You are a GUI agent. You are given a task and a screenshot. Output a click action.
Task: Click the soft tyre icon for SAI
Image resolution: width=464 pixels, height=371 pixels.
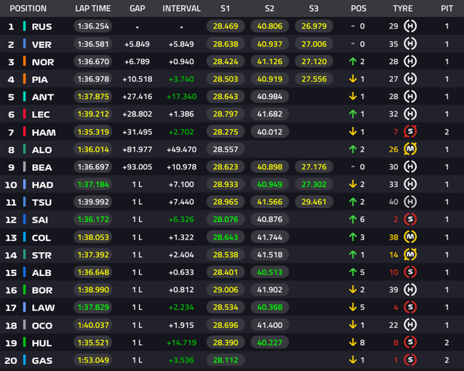point(410,220)
